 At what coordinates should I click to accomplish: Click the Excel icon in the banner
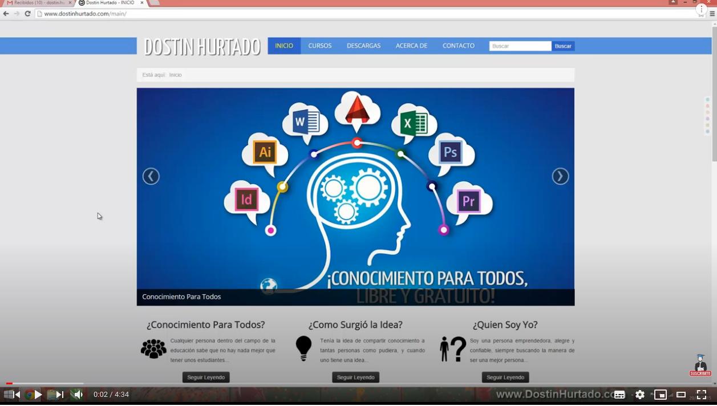(414, 124)
